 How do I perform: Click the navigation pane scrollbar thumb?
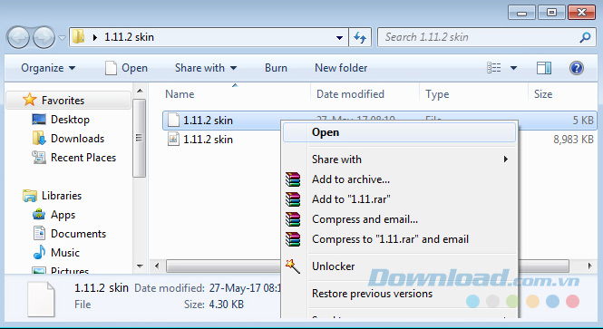point(140,138)
